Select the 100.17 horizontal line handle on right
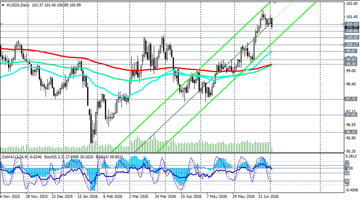 [x=343, y=45]
